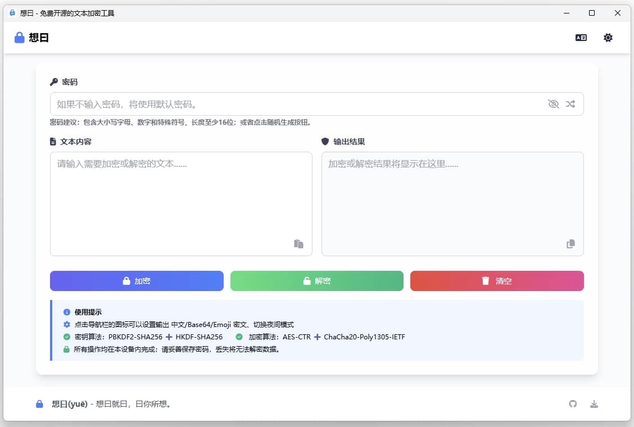Viewport: 634px width, 427px height.
Task: Click the shield icon beside 输出结果
Action: tap(325, 142)
